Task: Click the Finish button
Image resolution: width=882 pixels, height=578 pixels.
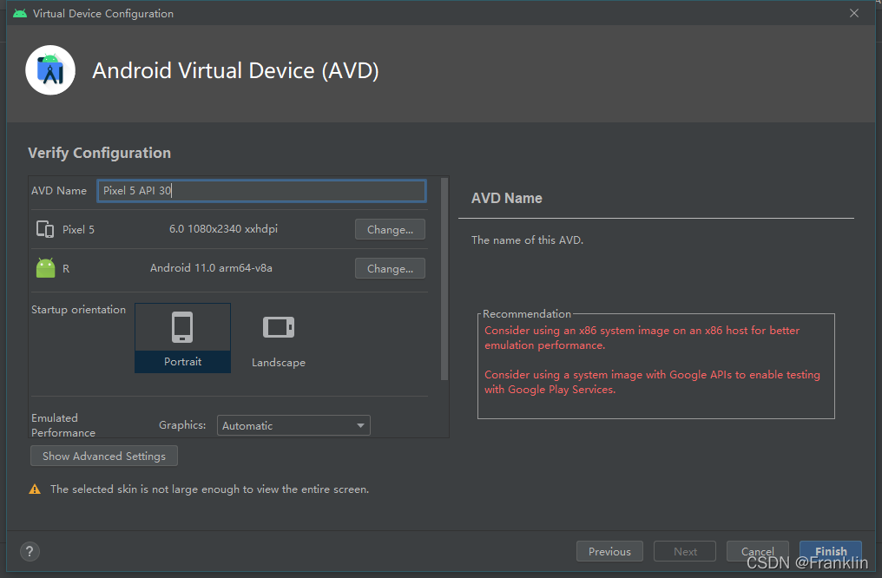Action: point(831,551)
